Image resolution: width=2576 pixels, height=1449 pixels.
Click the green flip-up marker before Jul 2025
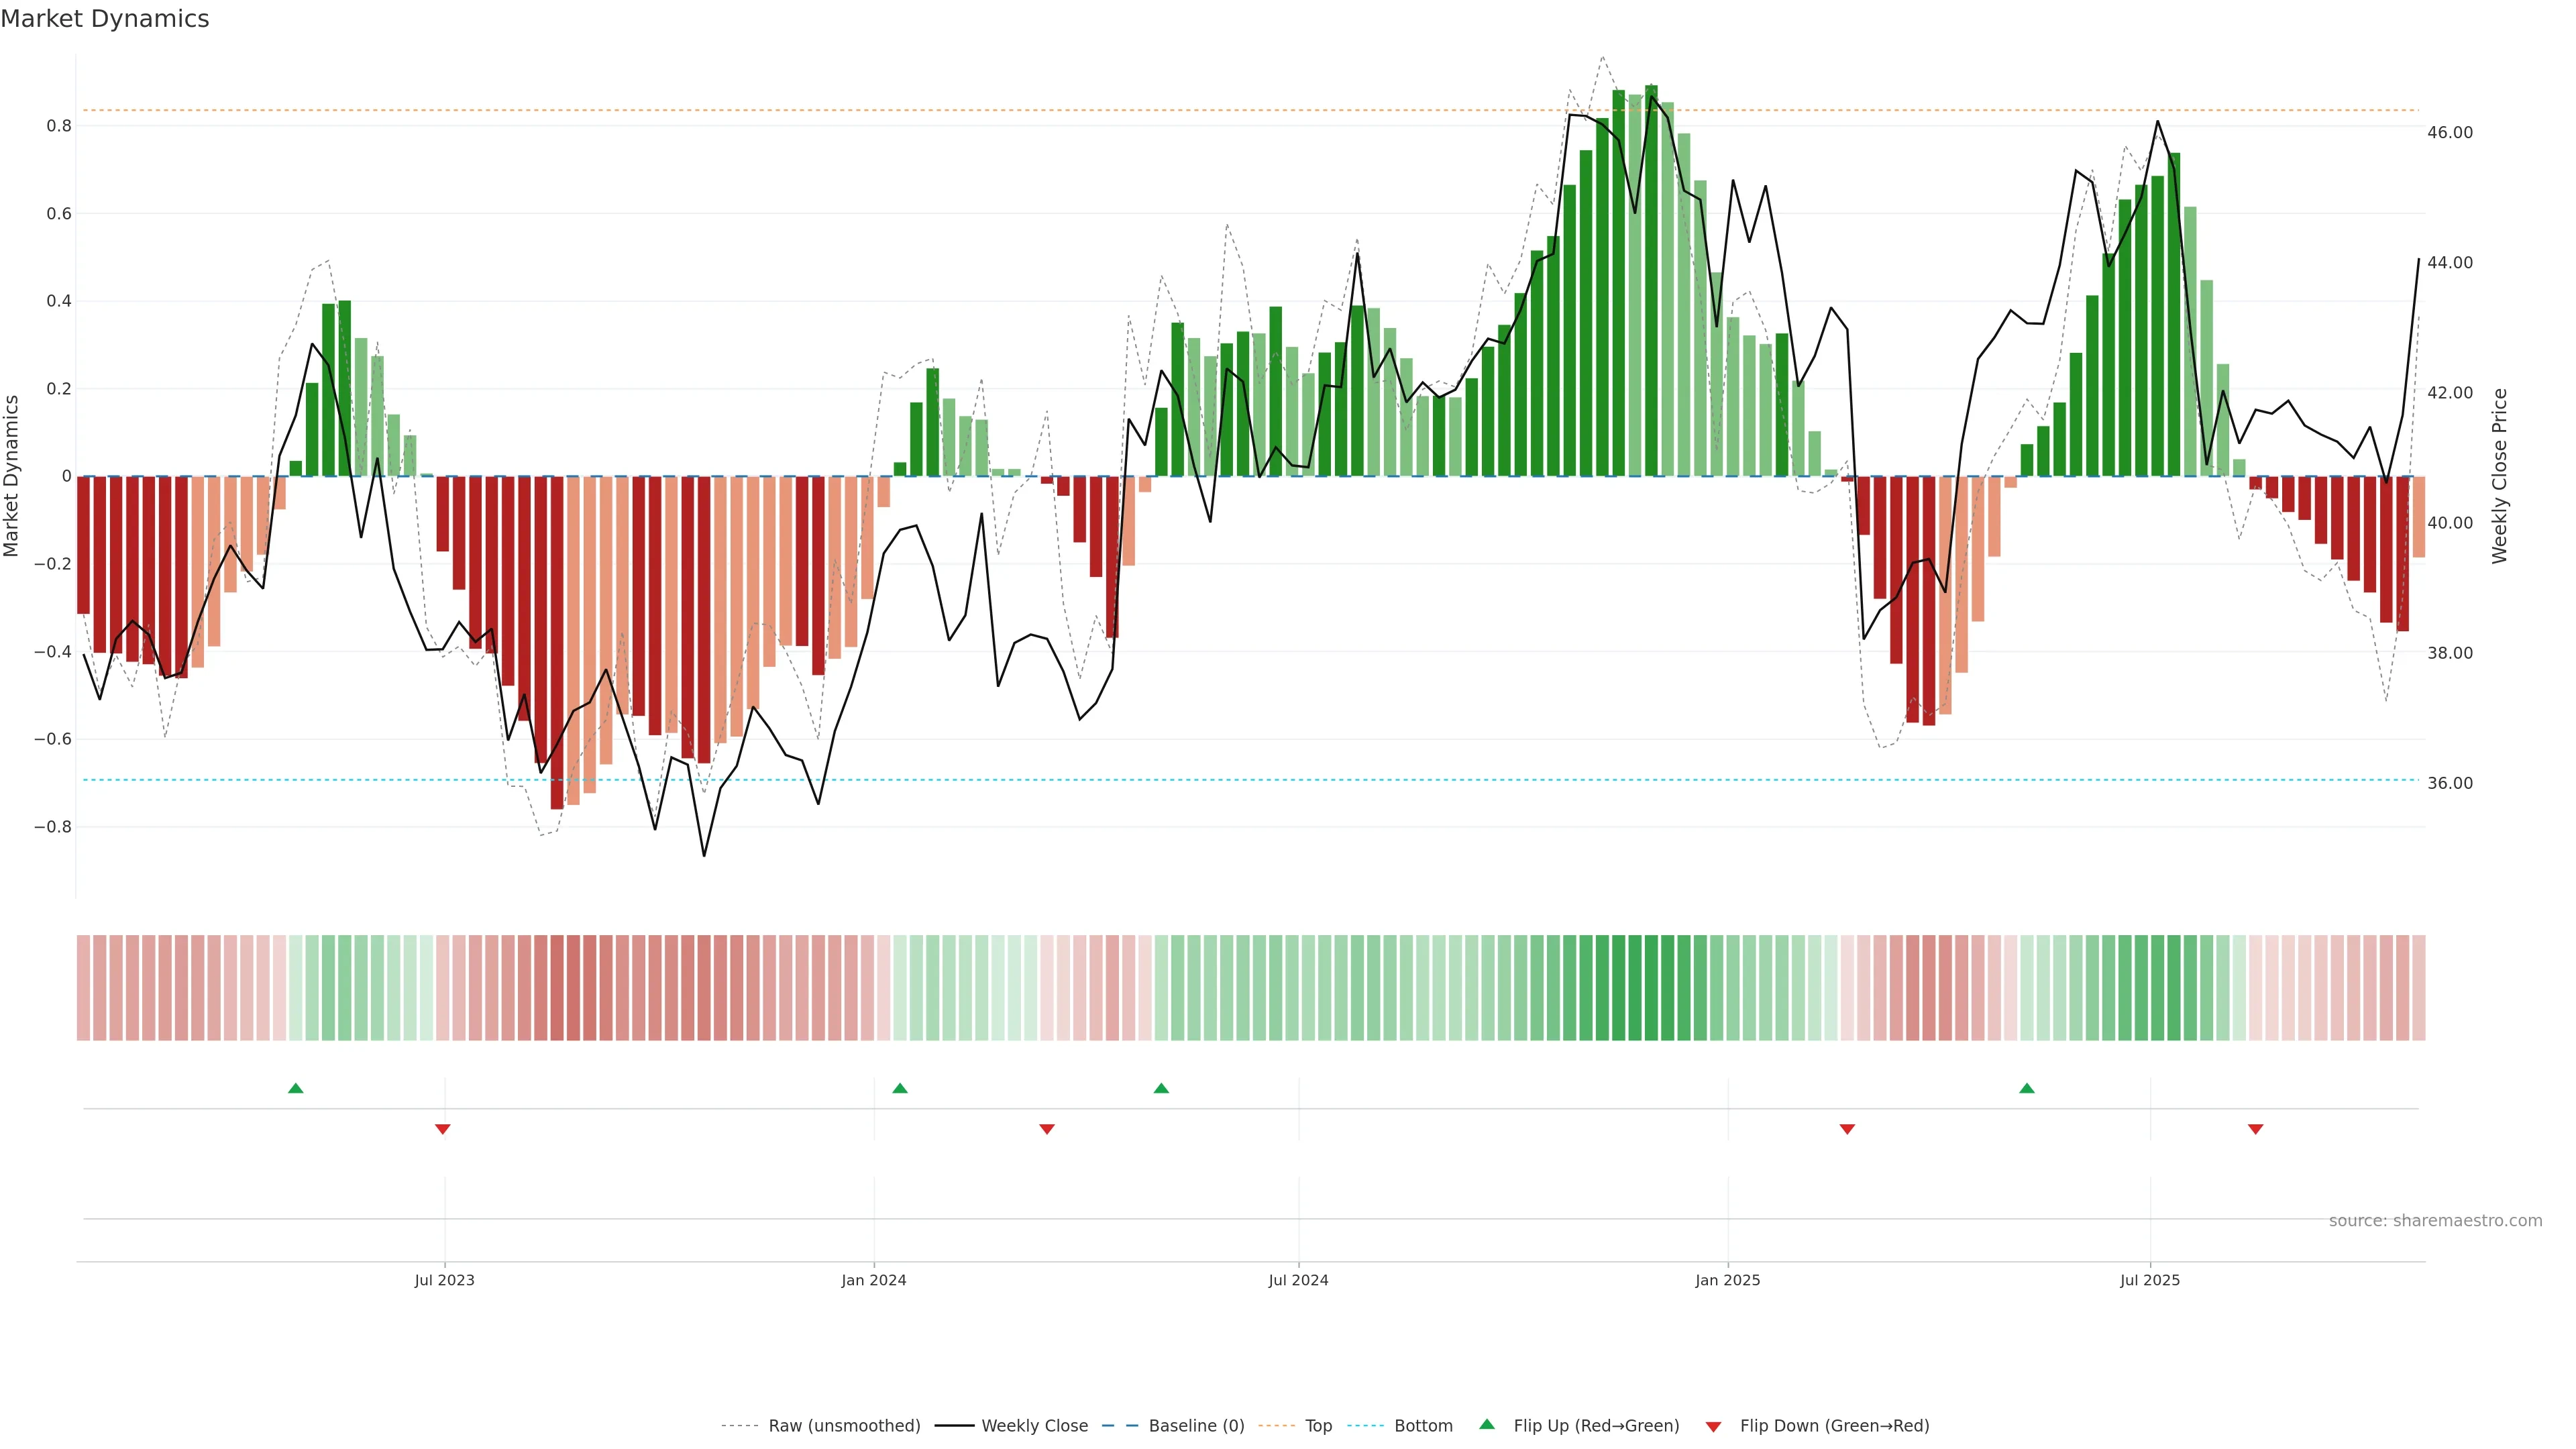[2026, 1088]
